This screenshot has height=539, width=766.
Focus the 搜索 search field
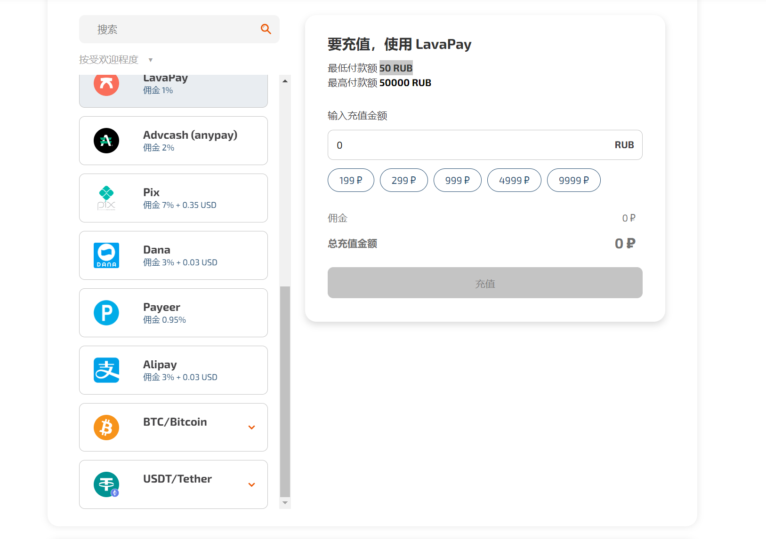click(x=179, y=29)
